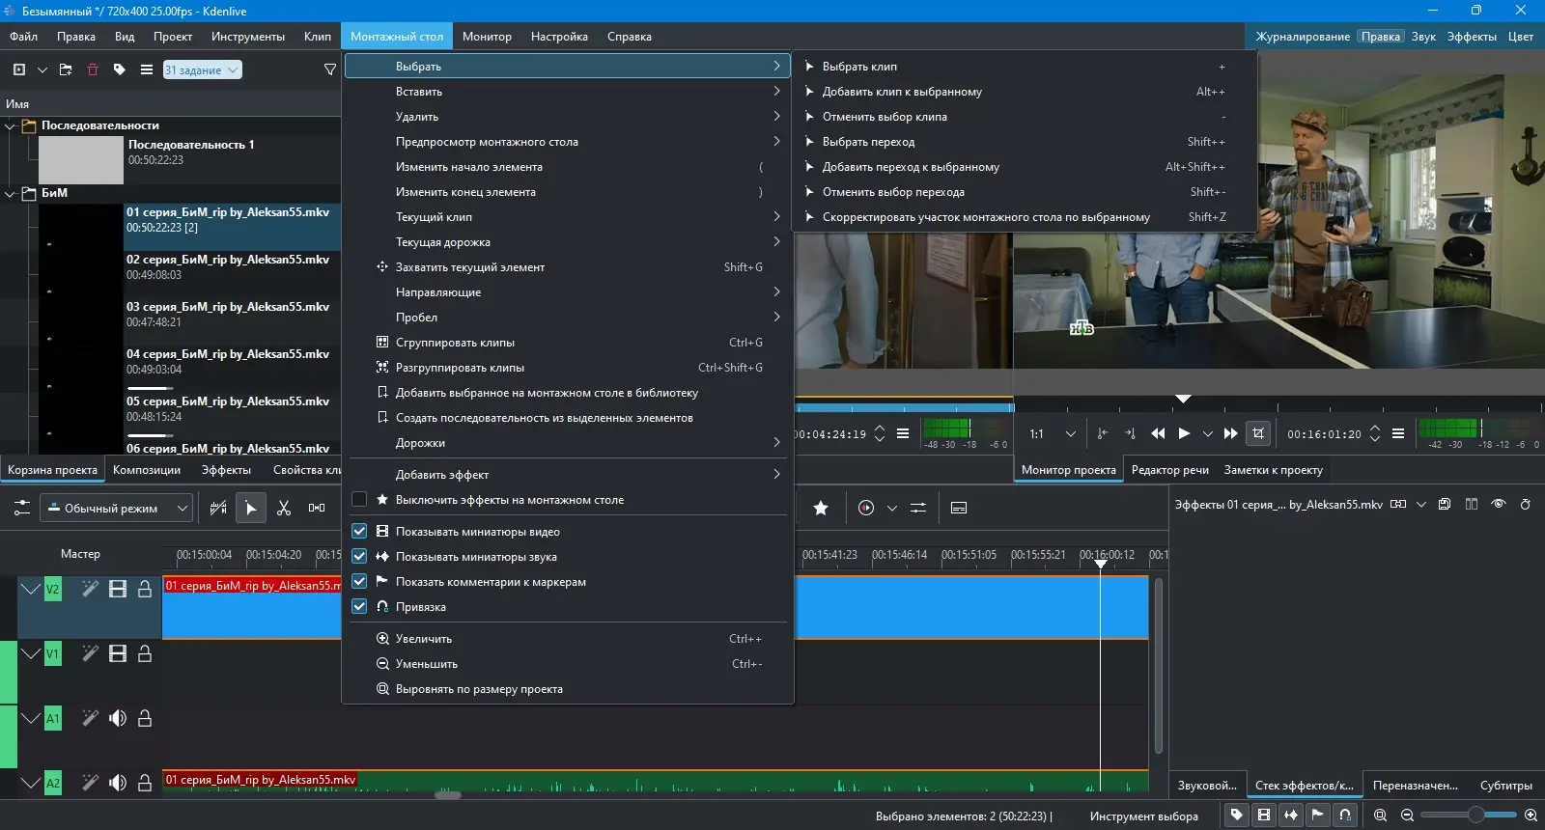Toggle the 'Привязка' snapping checkbox

359,607
